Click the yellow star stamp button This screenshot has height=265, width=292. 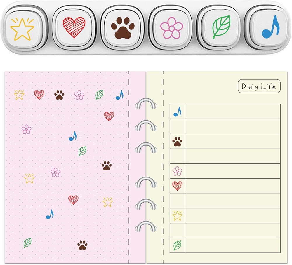23,28
